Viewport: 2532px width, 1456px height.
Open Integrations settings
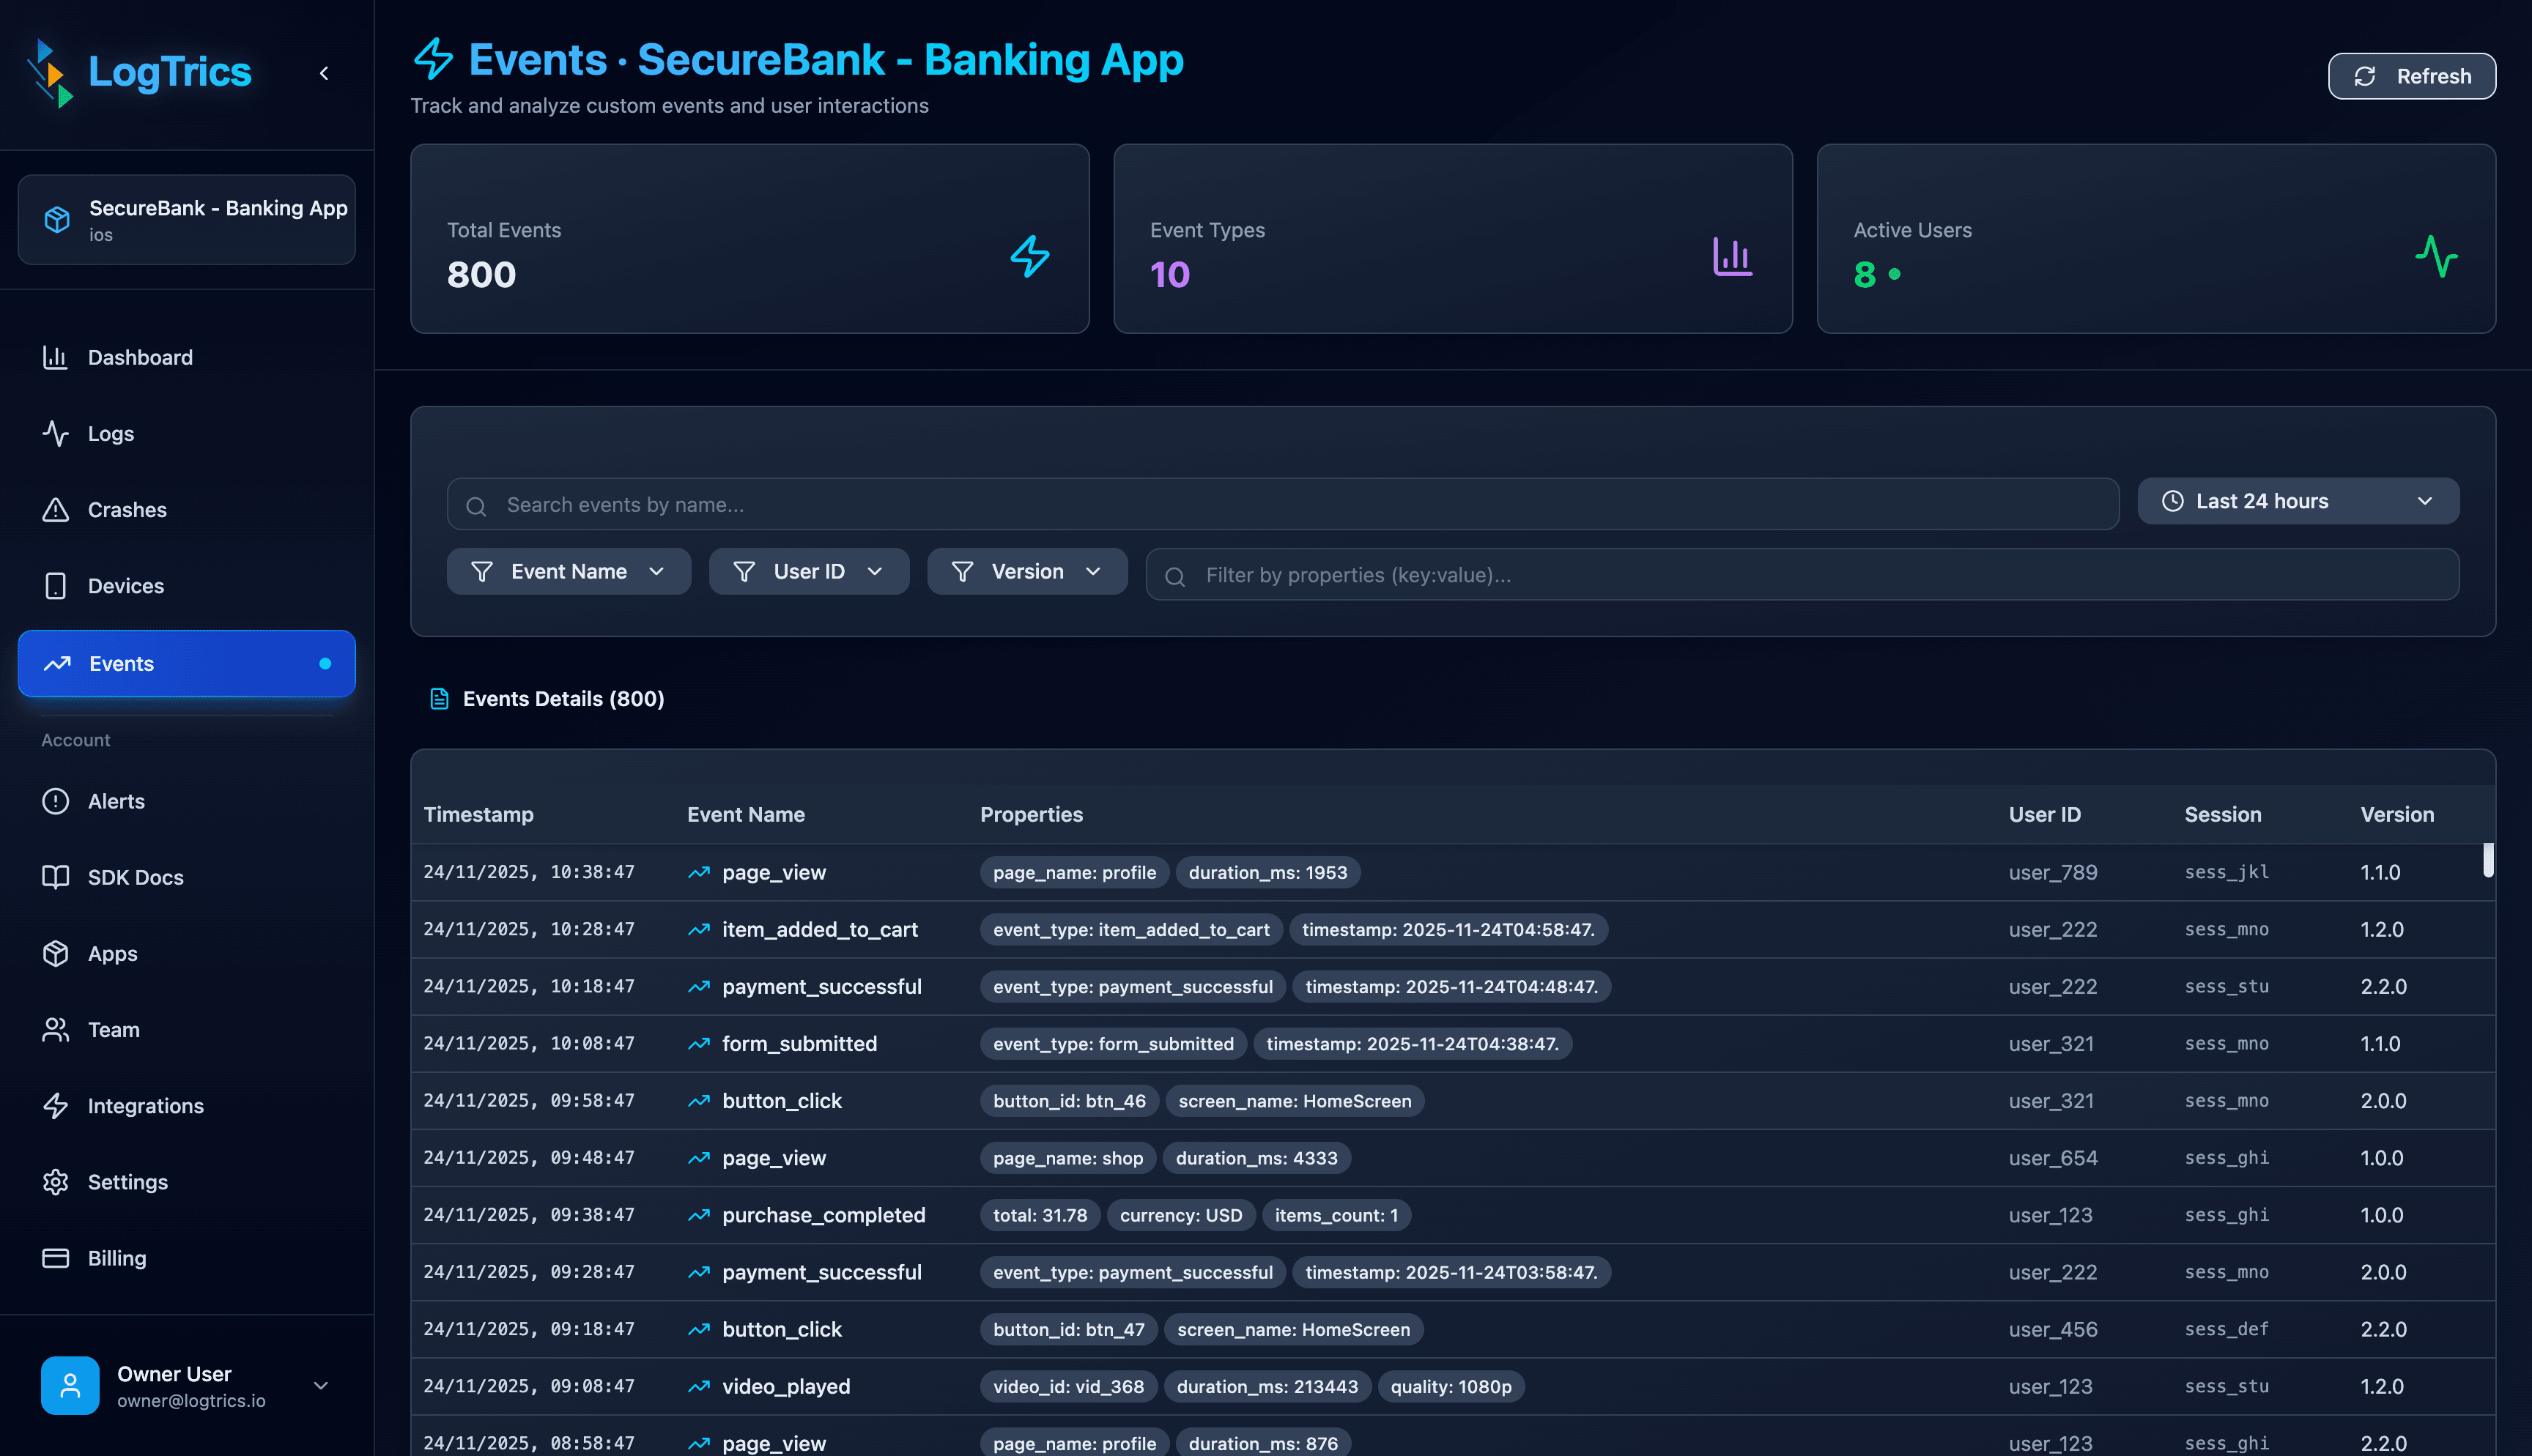(x=144, y=1105)
